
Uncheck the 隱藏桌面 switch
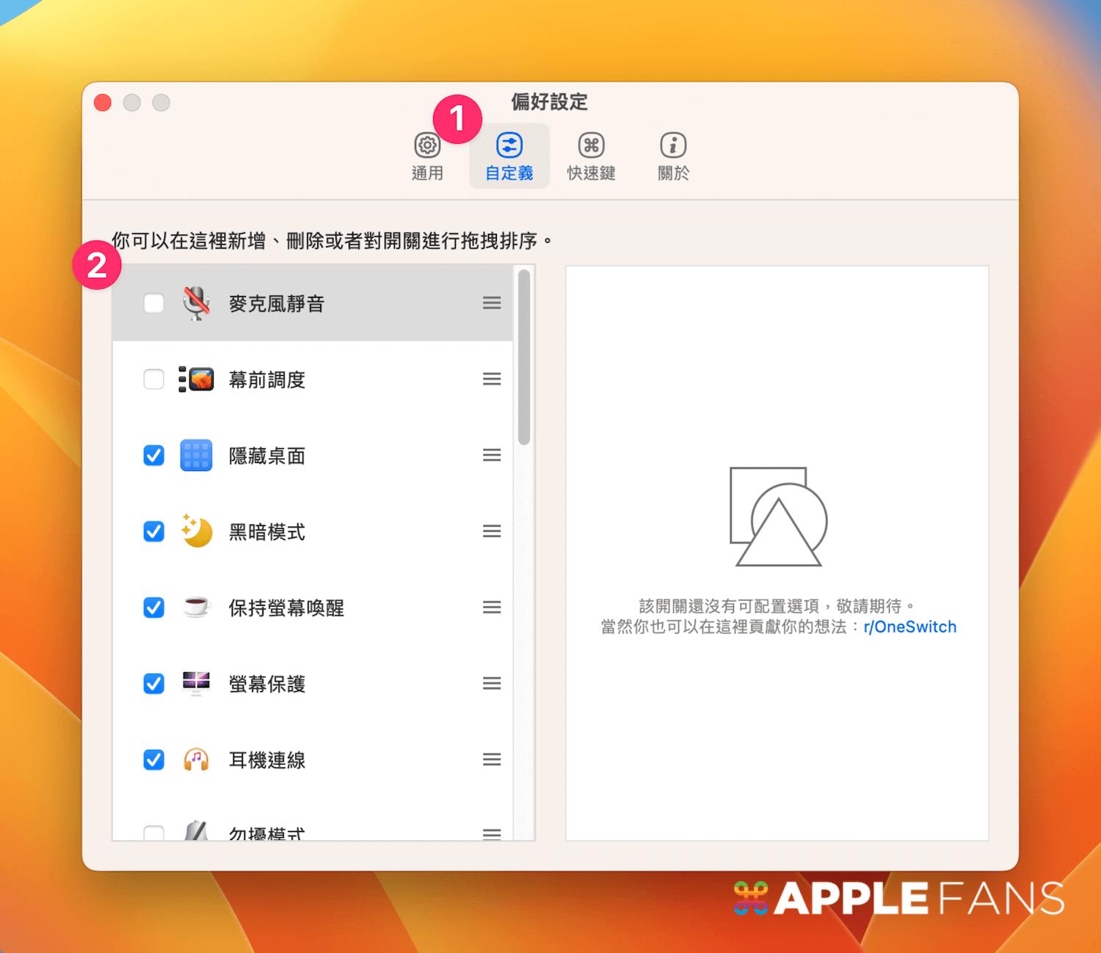(153, 456)
